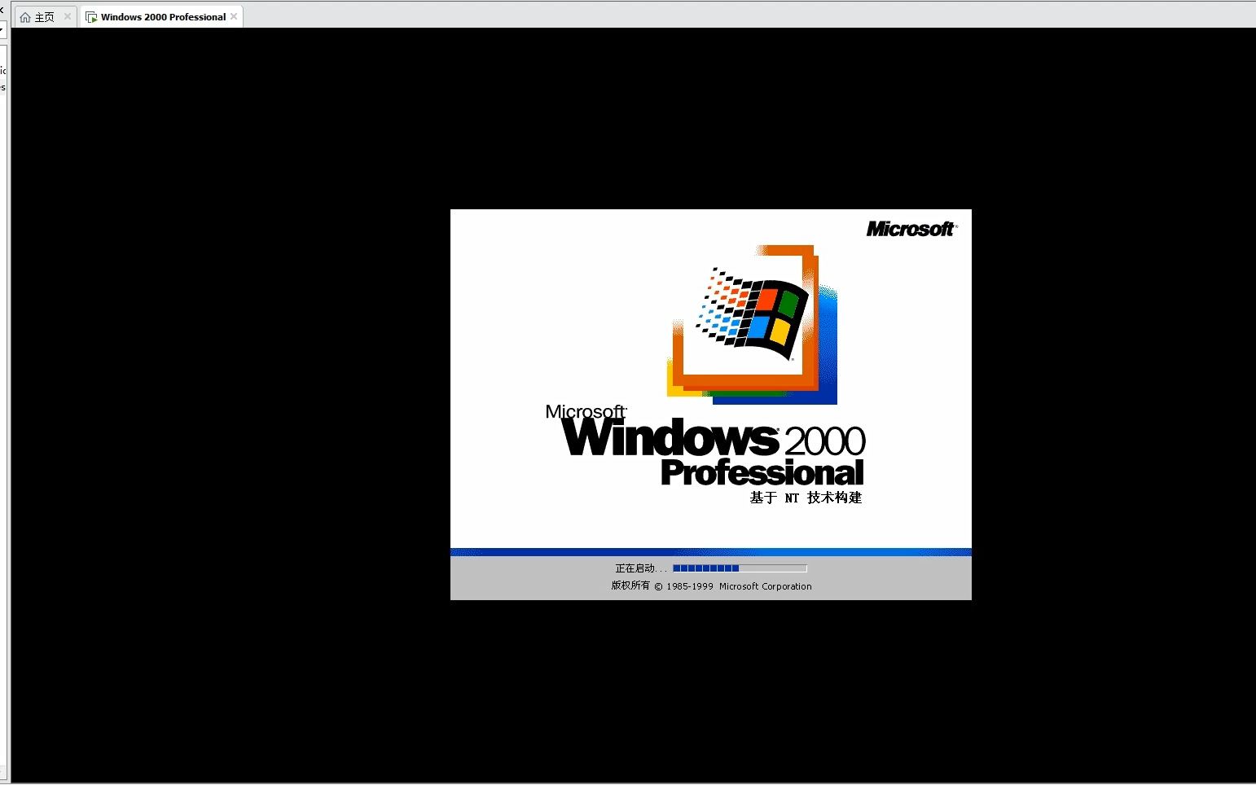1256x785 pixels.
Task: Click the running VM icon on the tab
Action: point(91,17)
